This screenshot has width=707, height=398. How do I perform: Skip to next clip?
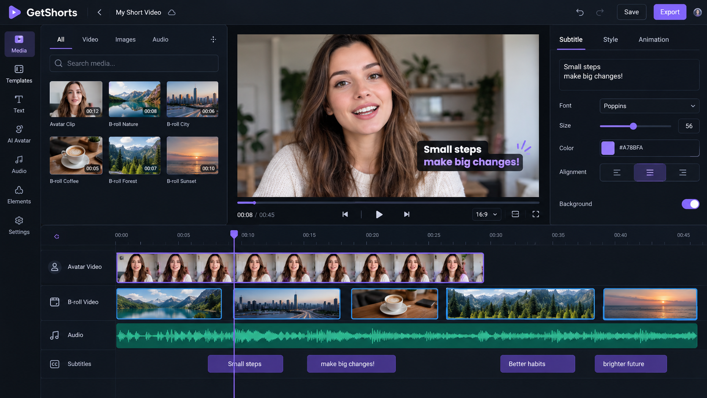click(x=406, y=214)
